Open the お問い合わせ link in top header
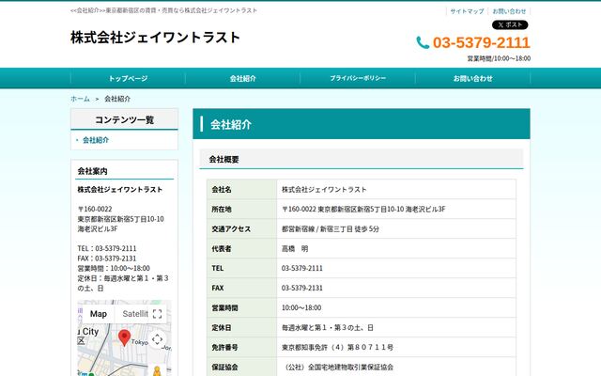The image size is (601, 376). click(509, 11)
